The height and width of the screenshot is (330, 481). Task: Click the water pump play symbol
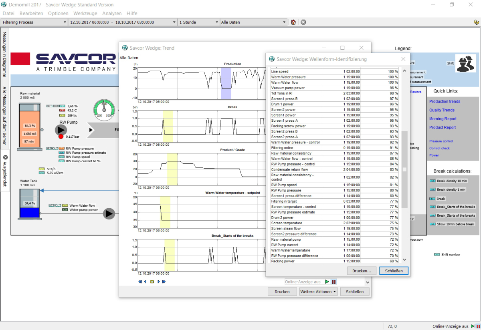point(109,213)
